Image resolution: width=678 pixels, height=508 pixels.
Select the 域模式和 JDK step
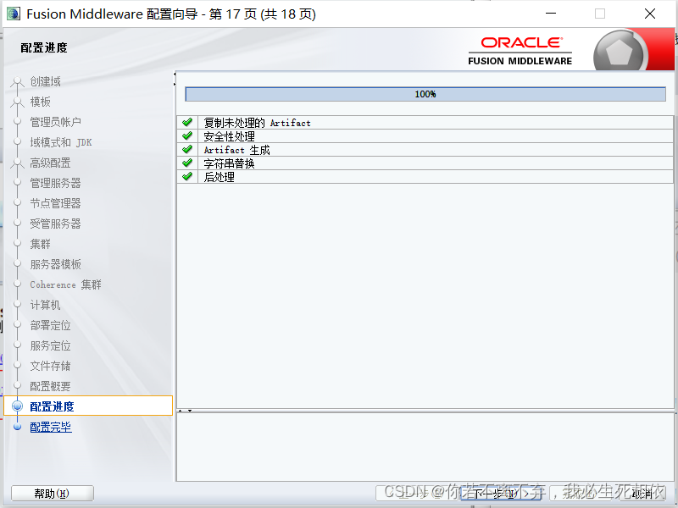61,142
